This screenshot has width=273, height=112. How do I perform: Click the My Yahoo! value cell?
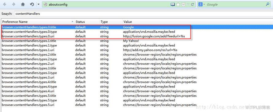pos(131,41)
